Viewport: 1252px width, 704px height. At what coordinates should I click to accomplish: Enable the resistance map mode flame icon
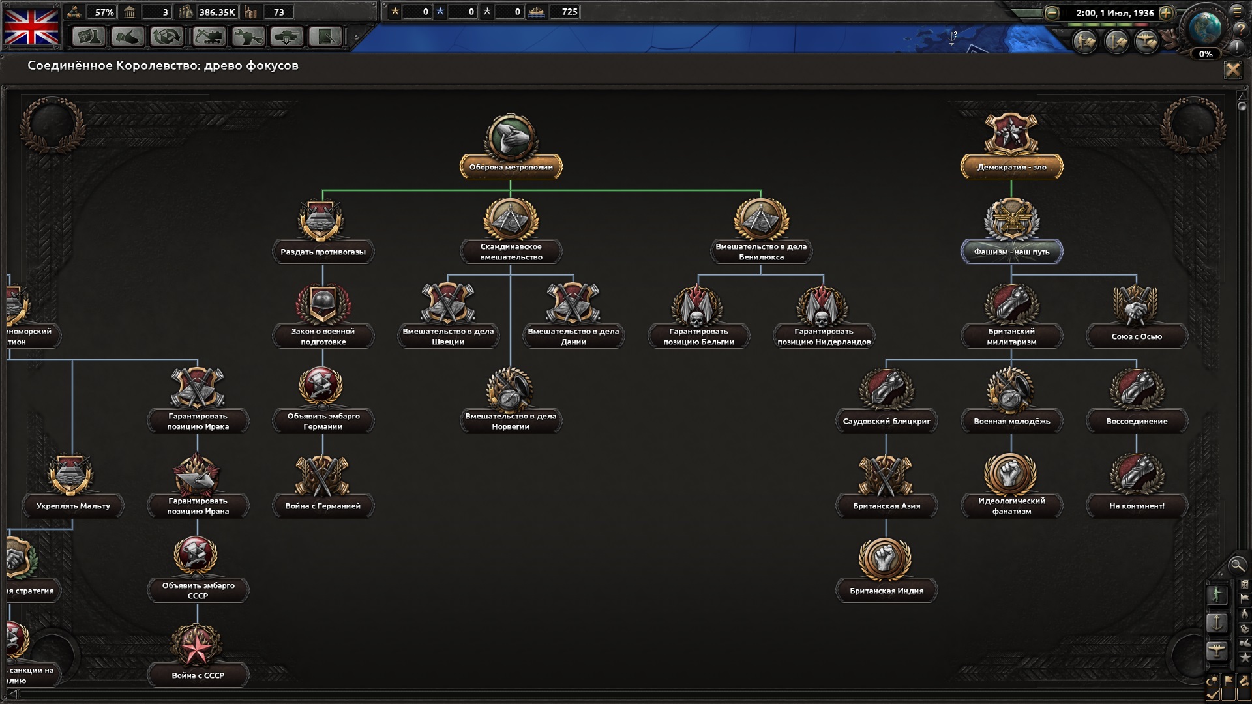click(1245, 614)
